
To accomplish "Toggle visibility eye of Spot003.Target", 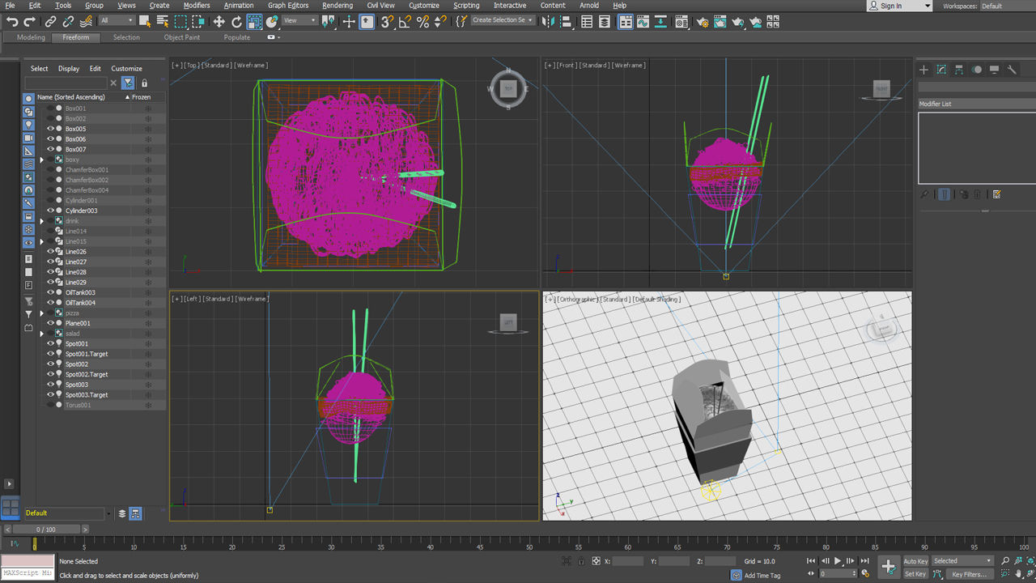I will pyautogui.click(x=50, y=394).
